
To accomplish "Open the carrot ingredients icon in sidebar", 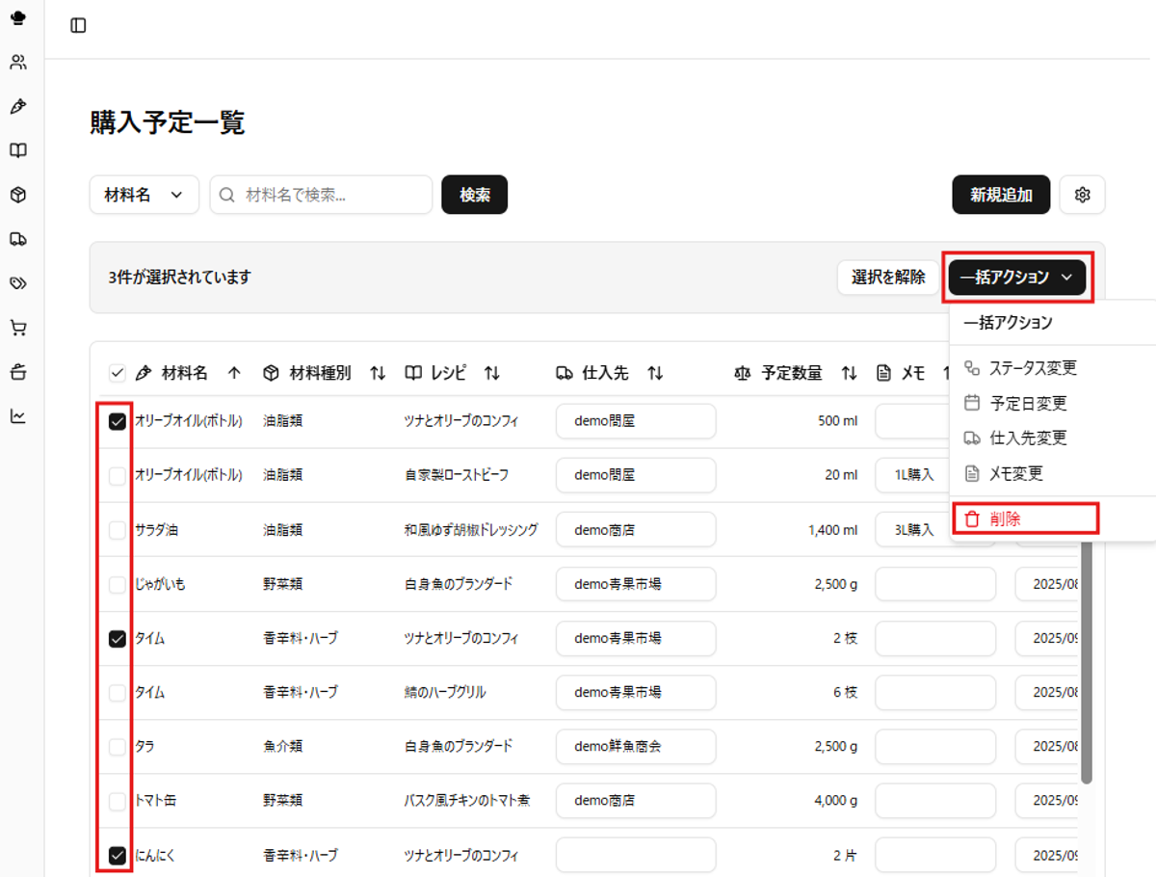I will point(18,106).
